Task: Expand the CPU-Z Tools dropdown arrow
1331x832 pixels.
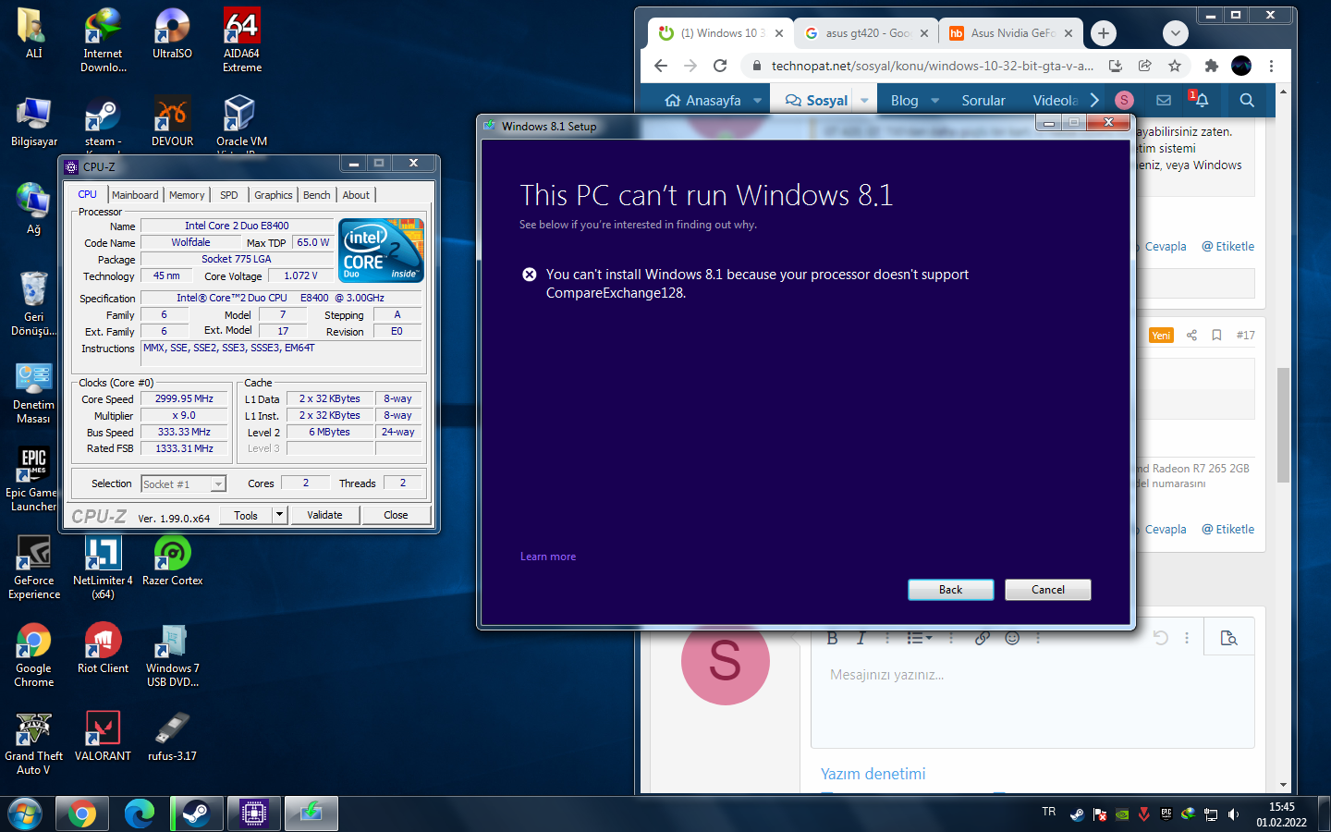Action: 279,515
